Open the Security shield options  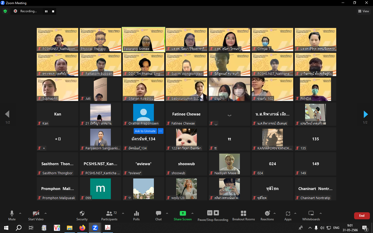point(82,215)
